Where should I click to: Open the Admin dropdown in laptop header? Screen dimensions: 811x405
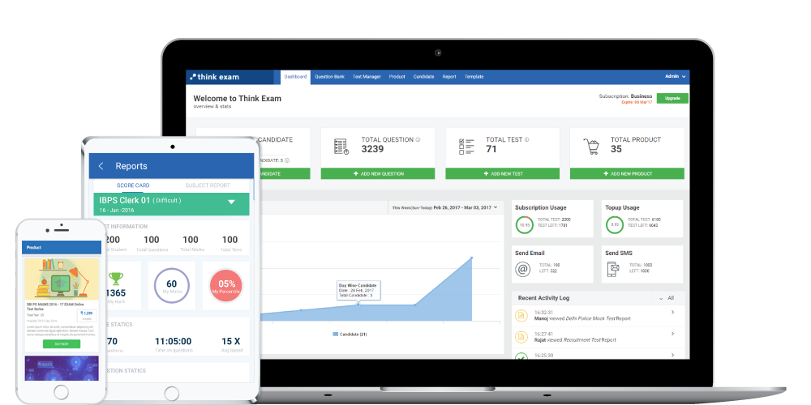tap(676, 76)
